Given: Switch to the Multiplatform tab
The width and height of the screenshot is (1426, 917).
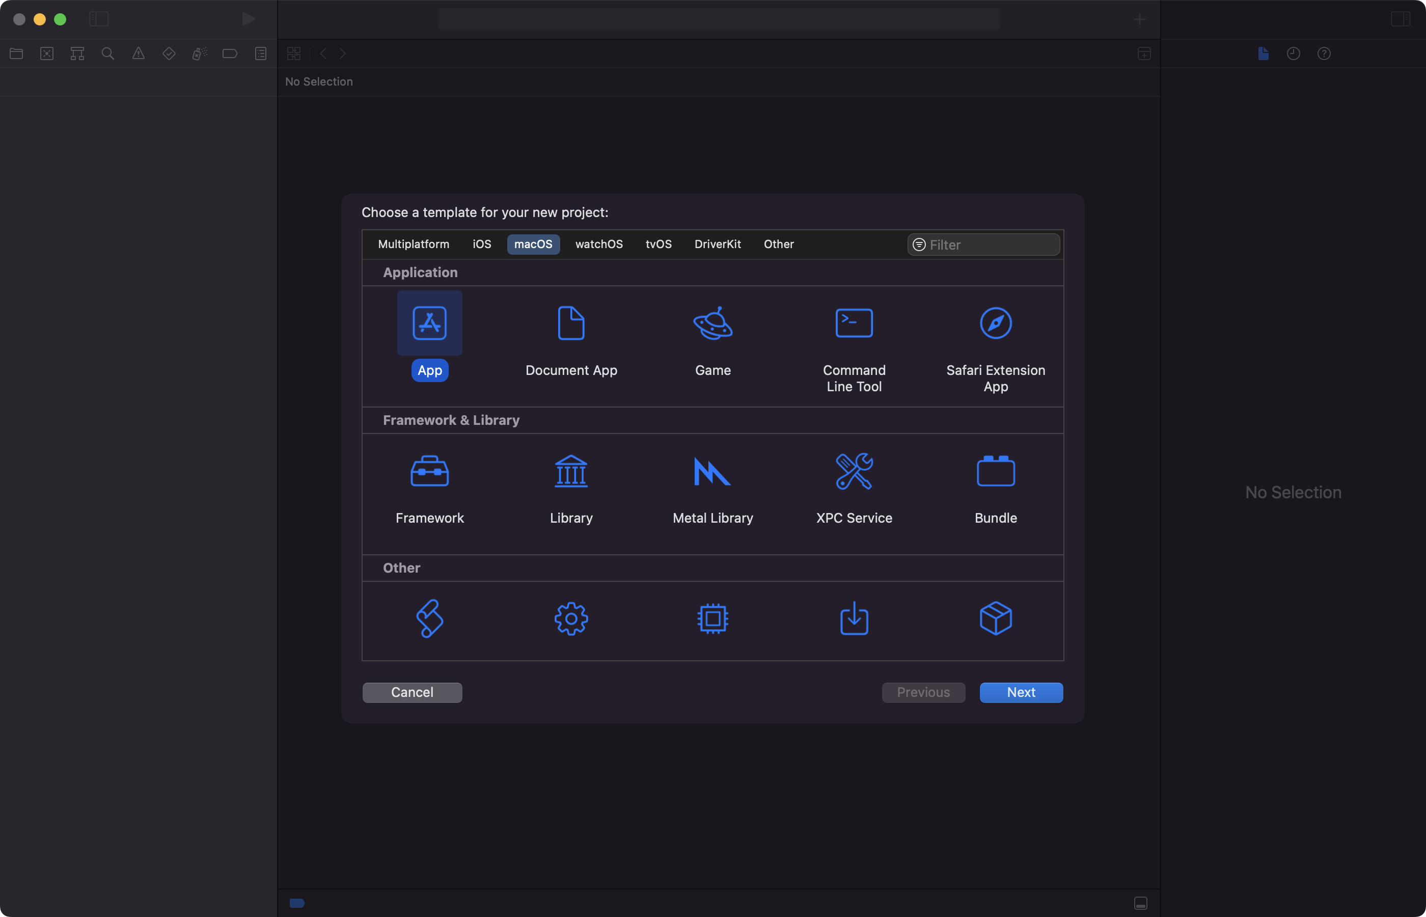Looking at the screenshot, I should click(414, 244).
